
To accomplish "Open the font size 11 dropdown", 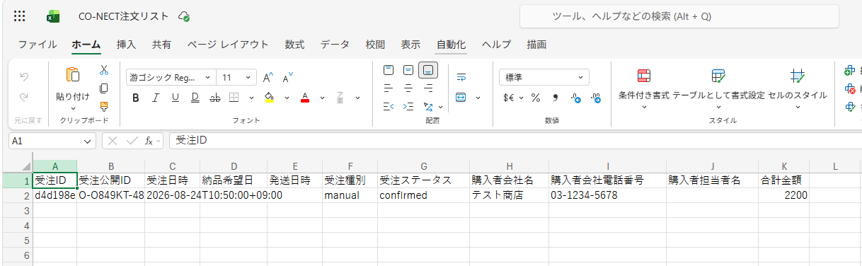I will (x=248, y=78).
